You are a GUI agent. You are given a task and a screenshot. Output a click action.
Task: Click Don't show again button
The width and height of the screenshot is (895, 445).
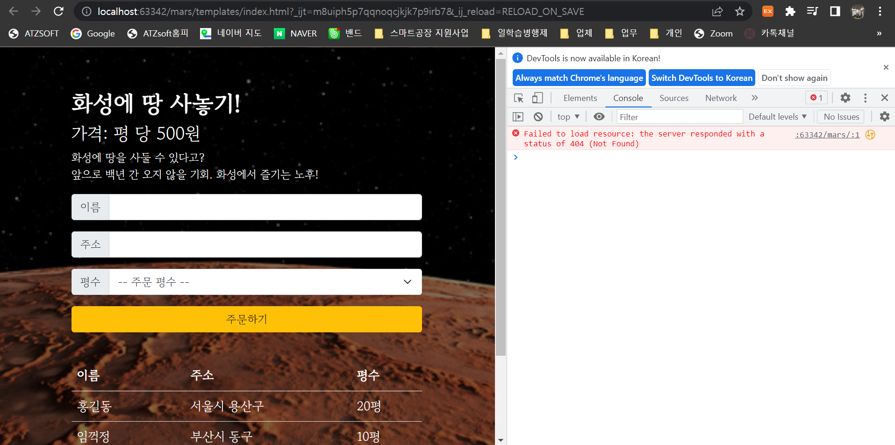click(794, 78)
